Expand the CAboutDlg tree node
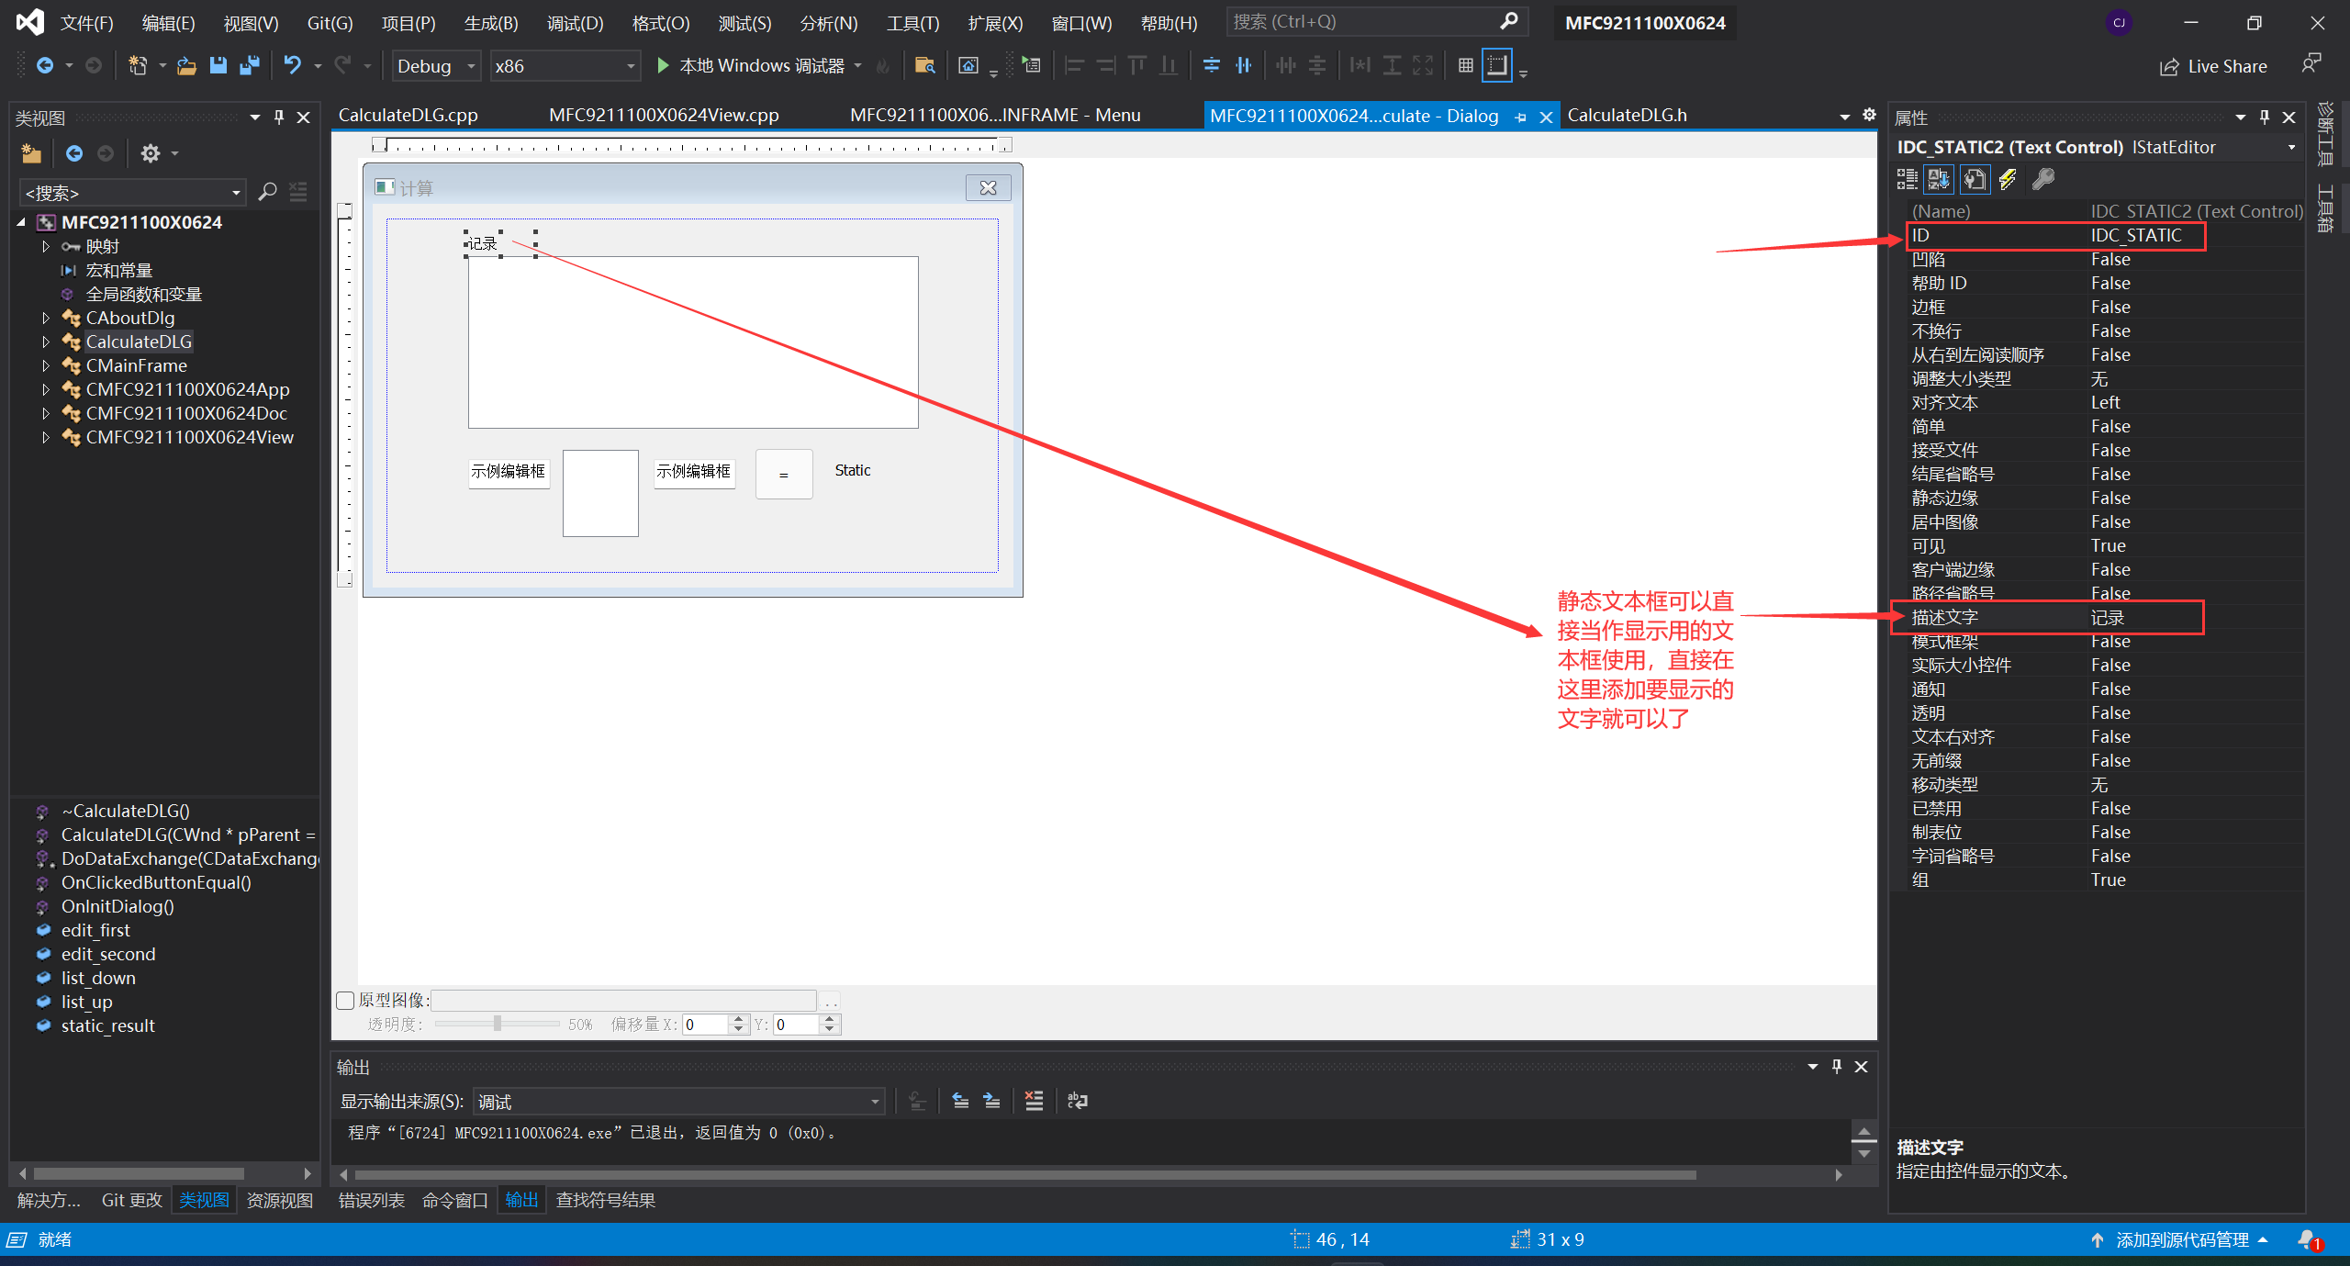This screenshot has width=2350, height=1266. click(46, 318)
